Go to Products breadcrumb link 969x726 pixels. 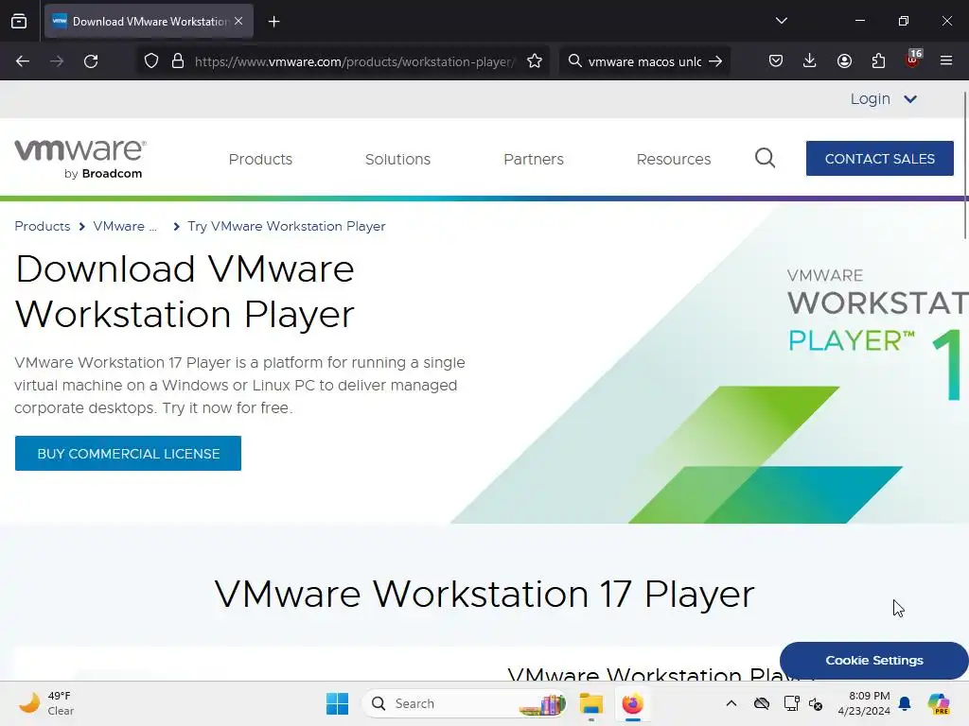pyautogui.click(x=42, y=226)
